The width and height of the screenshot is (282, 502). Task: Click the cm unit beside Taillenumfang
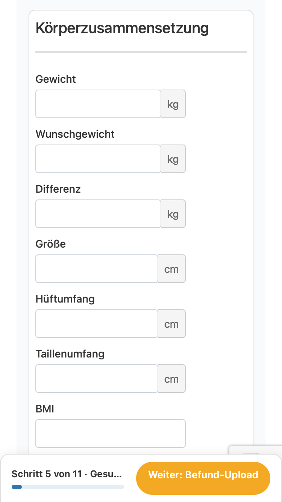click(x=172, y=379)
